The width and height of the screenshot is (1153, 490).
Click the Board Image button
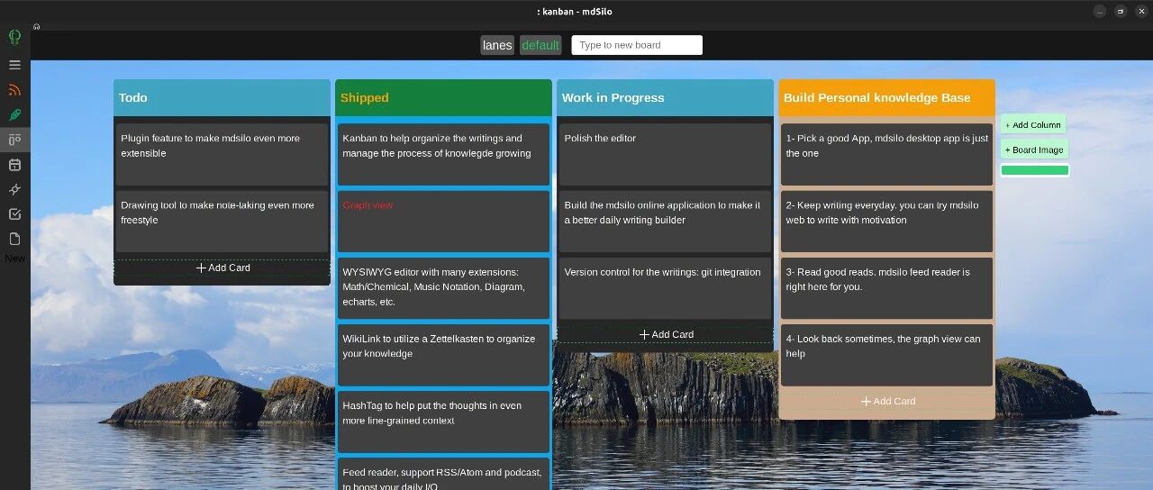click(x=1034, y=150)
